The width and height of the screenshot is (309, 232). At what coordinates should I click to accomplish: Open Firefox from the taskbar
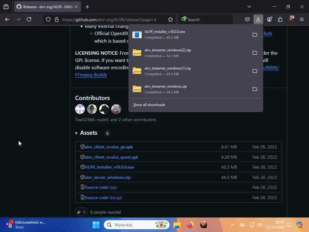coord(190,225)
